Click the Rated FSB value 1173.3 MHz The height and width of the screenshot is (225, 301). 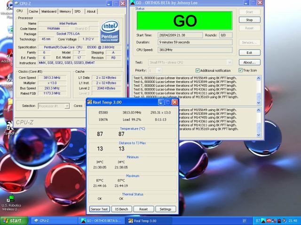pos(52,93)
